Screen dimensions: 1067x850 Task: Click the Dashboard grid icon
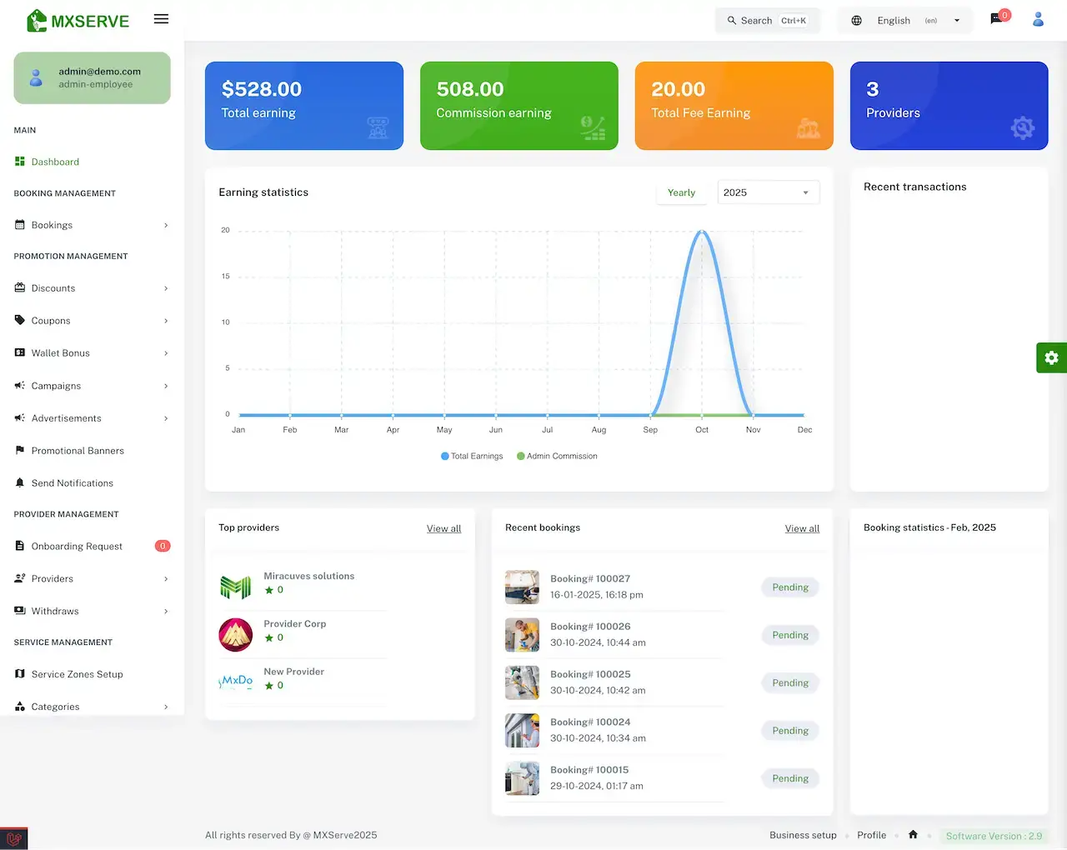[x=20, y=162]
